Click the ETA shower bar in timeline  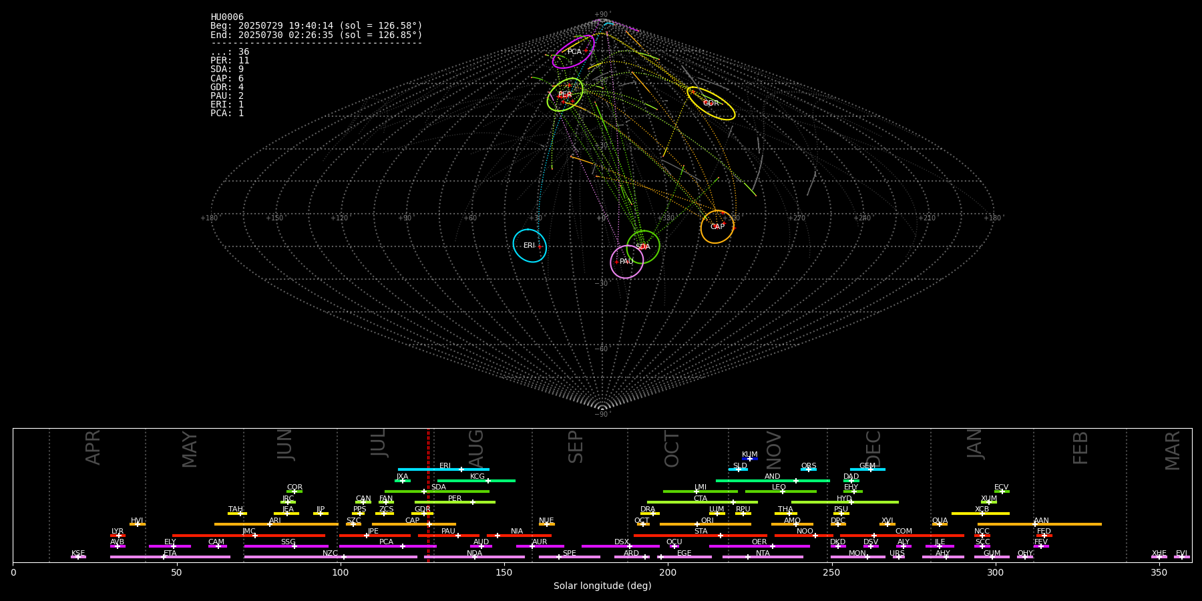170,557
